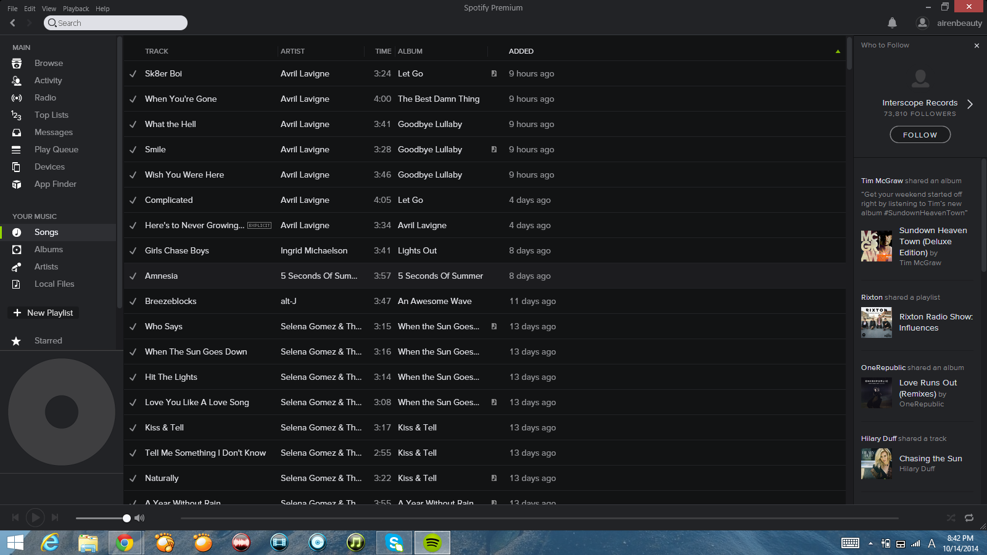The height and width of the screenshot is (555, 987).
Task: Open Radio from the sidebar
Action: (x=45, y=98)
